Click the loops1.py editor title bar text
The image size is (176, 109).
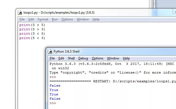(x=59, y=13)
